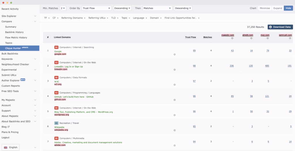The width and height of the screenshot is (295, 151).
Task: Select Flow Metric History in the sidebar
Action: point(16,38)
